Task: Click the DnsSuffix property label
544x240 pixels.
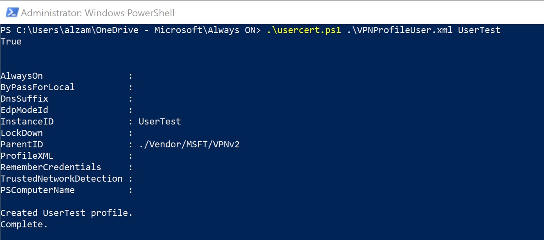Action: 25,99
